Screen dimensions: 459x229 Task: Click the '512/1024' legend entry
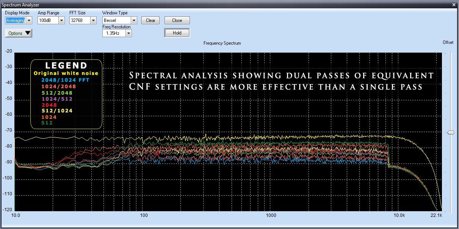click(57, 111)
